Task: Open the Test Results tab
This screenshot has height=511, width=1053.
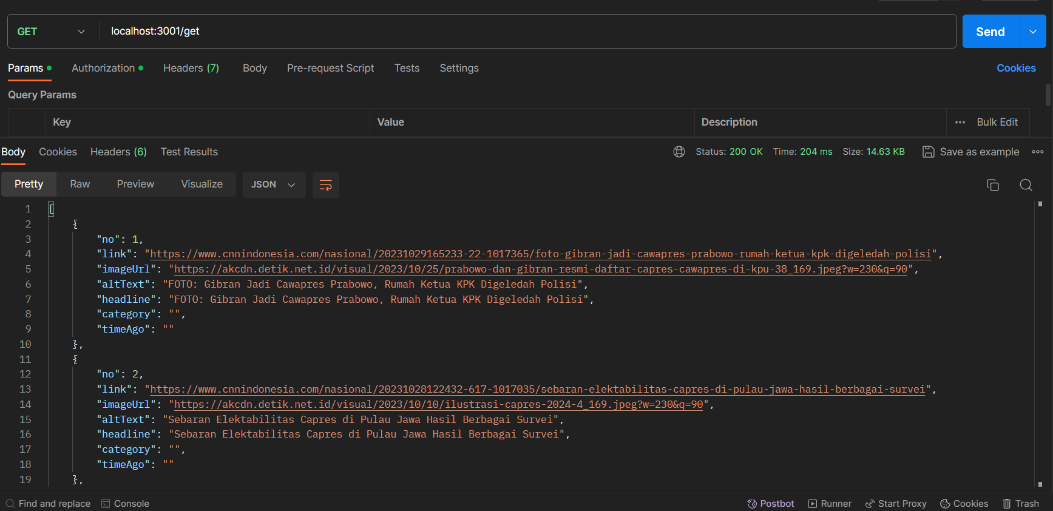Action: click(189, 152)
